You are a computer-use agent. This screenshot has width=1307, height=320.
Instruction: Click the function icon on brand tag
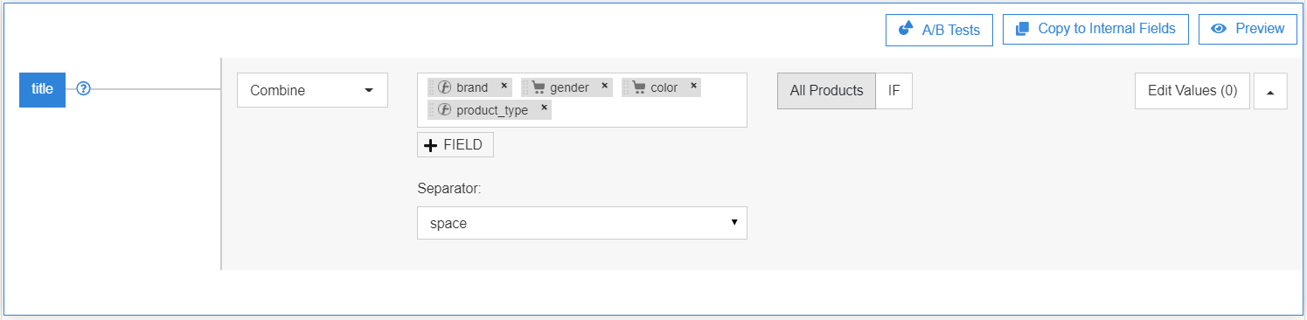coord(444,87)
